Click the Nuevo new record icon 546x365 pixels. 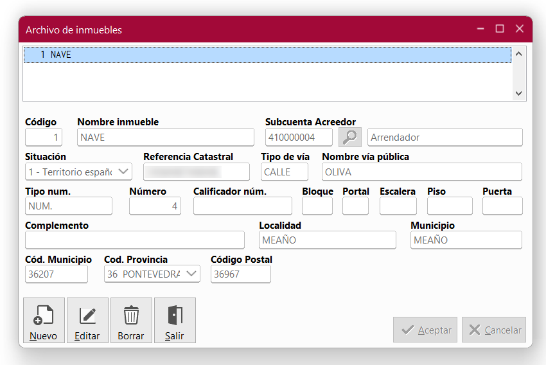pos(44,316)
